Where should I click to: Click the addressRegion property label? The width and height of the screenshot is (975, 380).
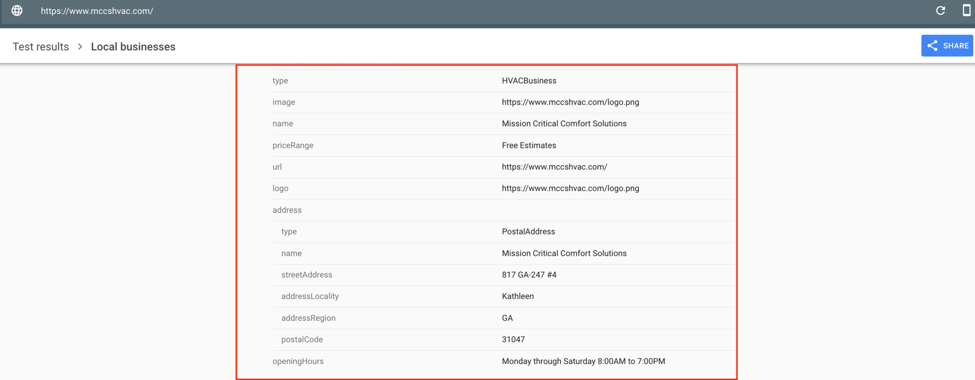308,318
